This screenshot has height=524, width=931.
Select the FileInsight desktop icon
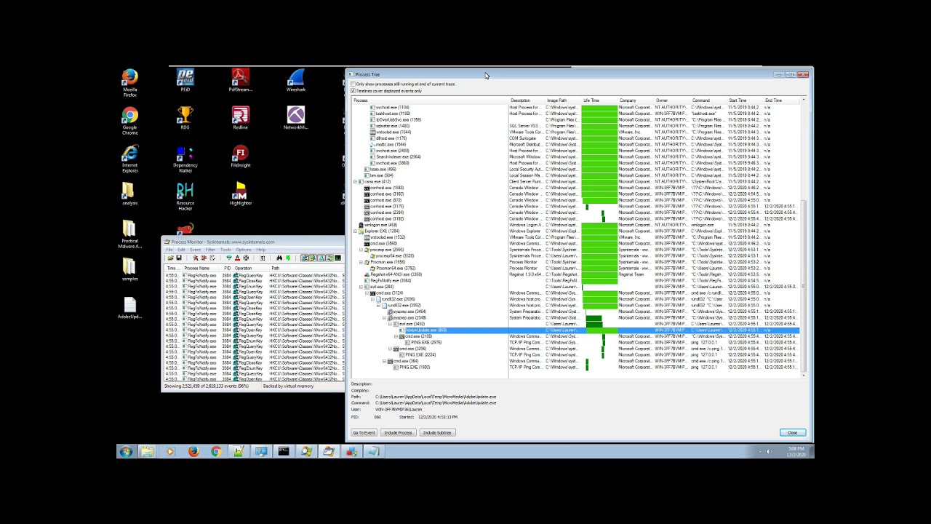240,156
